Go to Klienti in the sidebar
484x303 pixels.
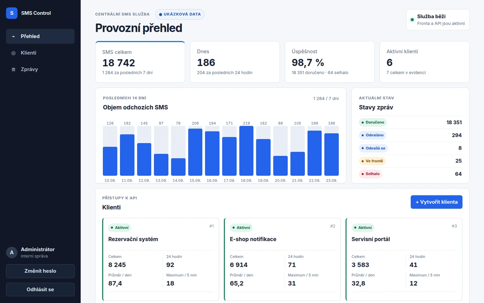click(40, 53)
